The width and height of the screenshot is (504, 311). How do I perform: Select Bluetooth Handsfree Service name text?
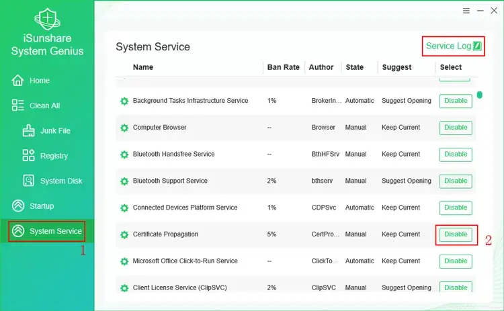coord(173,154)
